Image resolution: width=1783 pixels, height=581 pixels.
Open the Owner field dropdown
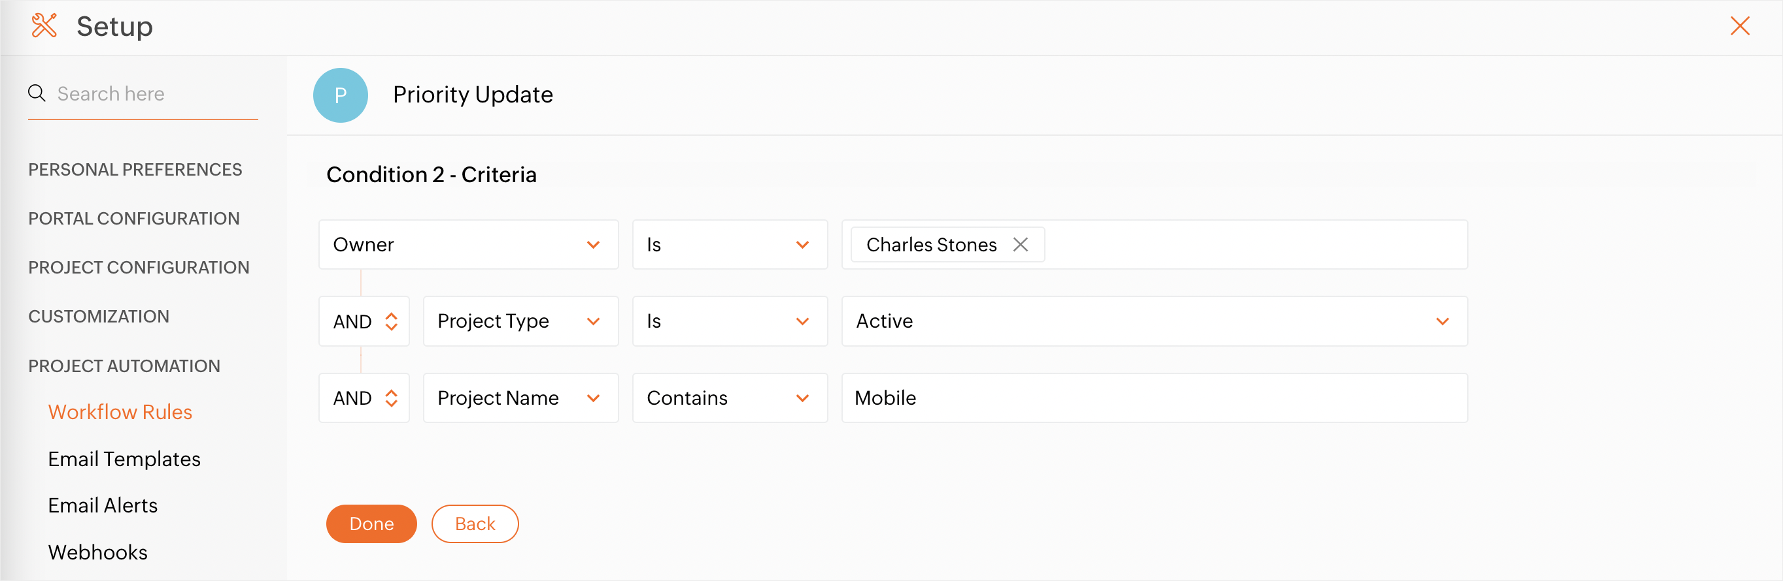pyautogui.click(x=468, y=245)
